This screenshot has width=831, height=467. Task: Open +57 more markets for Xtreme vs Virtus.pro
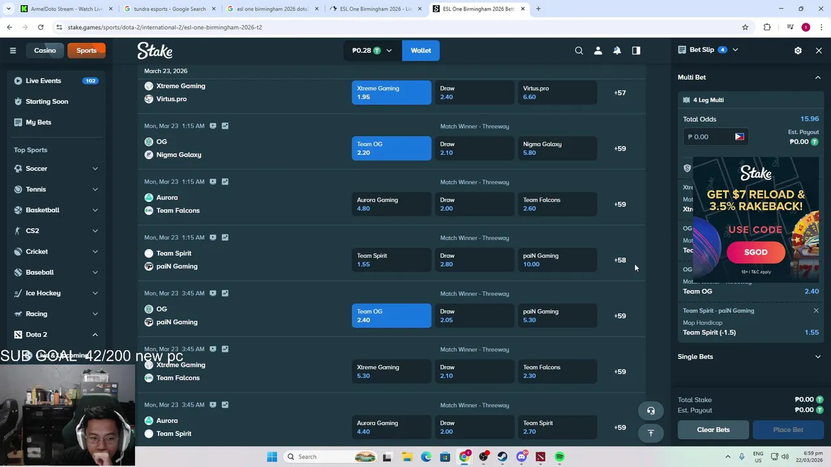620,93
